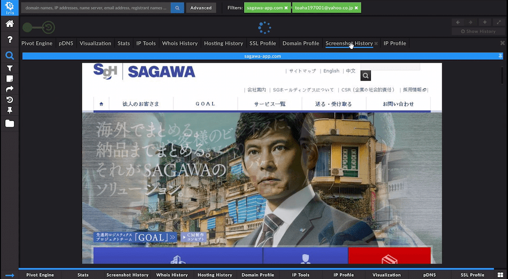
Task: Open the grid layout icon at bottom-right
Action: click(x=501, y=275)
